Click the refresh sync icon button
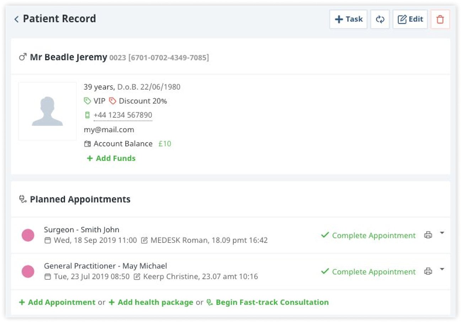 click(x=380, y=19)
